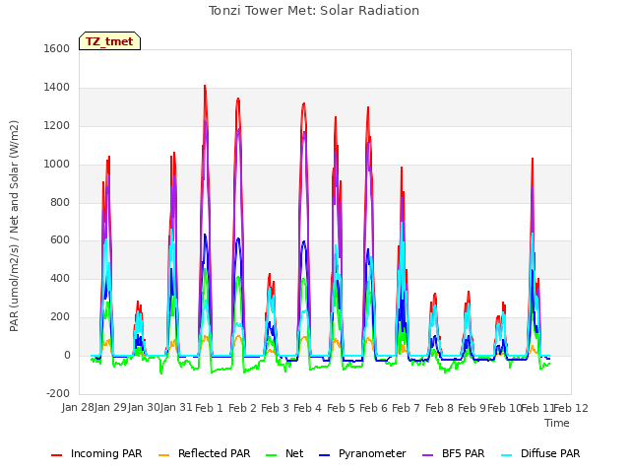Click the 0 y-axis tick label

(x=67, y=356)
